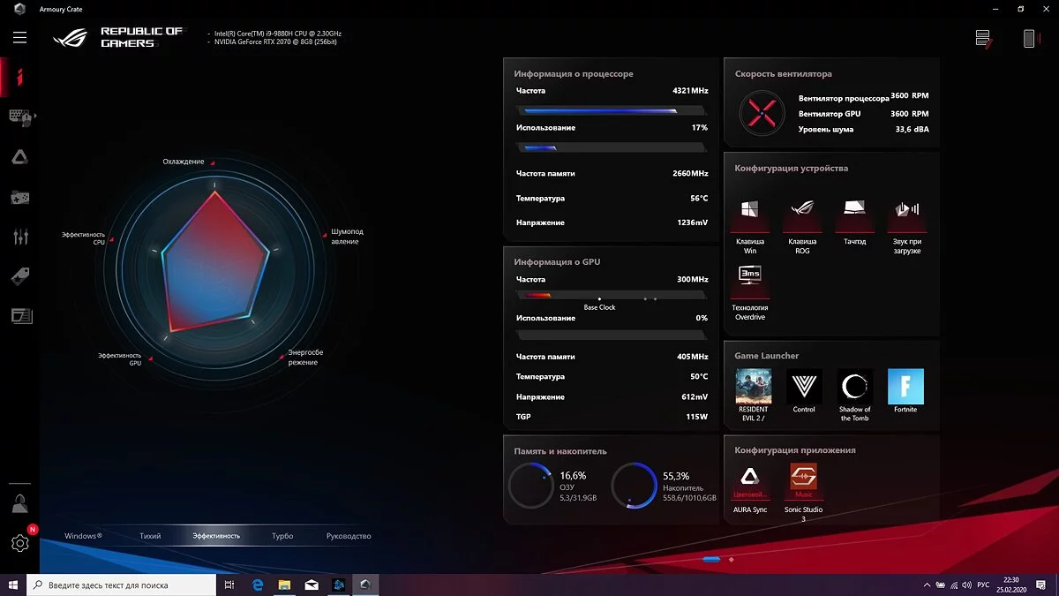Click the system info list icon top right
Viewport: 1059px width, 596px height.
984,38
